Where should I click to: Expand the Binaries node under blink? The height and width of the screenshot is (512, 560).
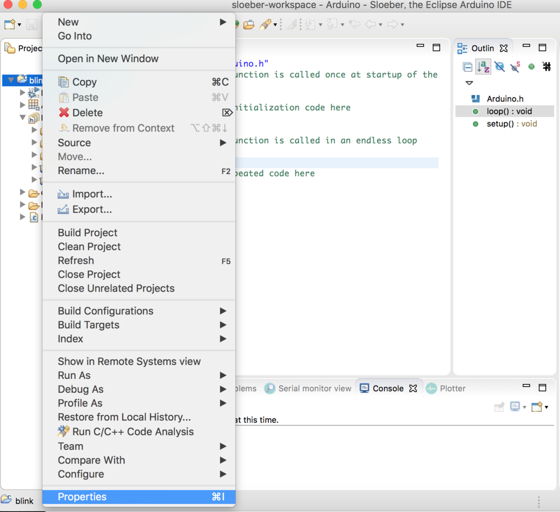22,92
